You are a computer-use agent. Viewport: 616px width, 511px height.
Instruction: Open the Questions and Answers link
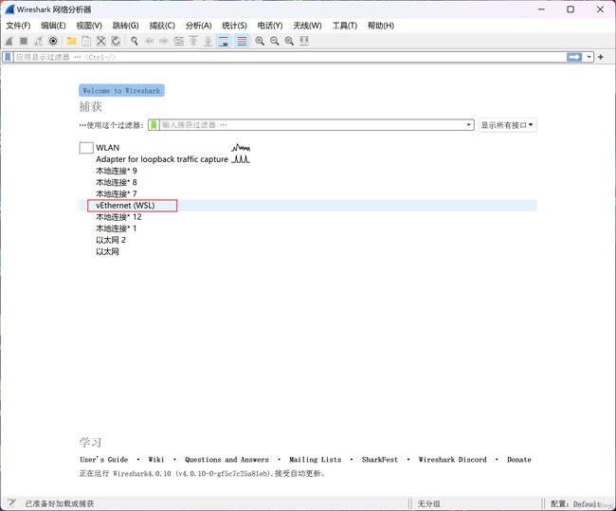click(x=226, y=460)
